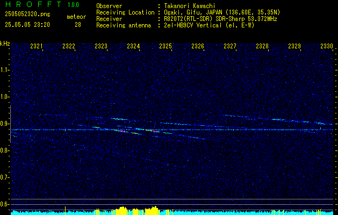Select the Ogaki, Gifu, JAPAN location text
Image resolution: width=338 pixels, height=215 pixels.
tap(222, 12)
